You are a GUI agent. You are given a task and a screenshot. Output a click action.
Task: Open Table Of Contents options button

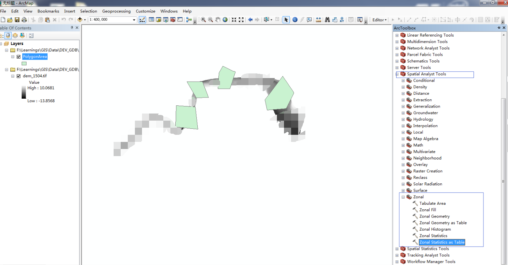(x=31, y=35)
